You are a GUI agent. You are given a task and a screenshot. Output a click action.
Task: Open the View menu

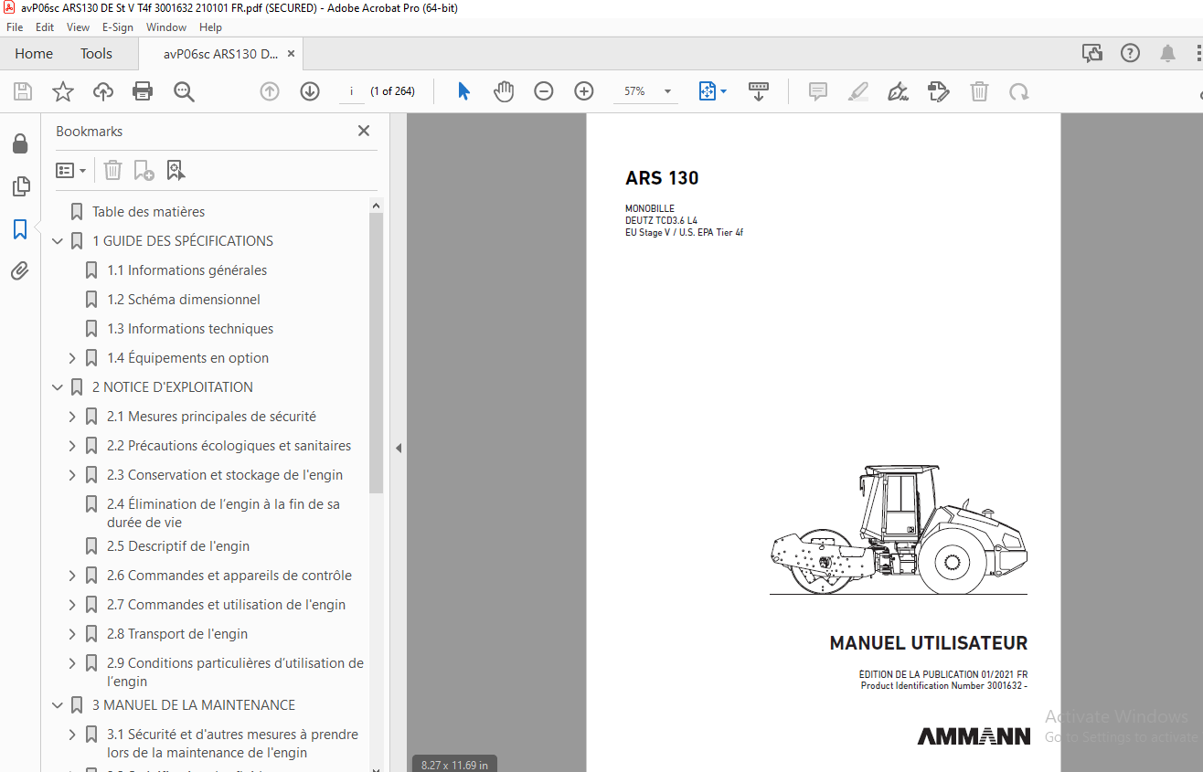78,27
